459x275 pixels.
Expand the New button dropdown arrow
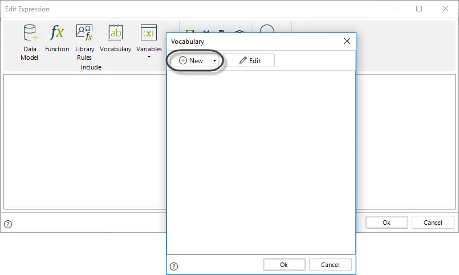[214, 60]
